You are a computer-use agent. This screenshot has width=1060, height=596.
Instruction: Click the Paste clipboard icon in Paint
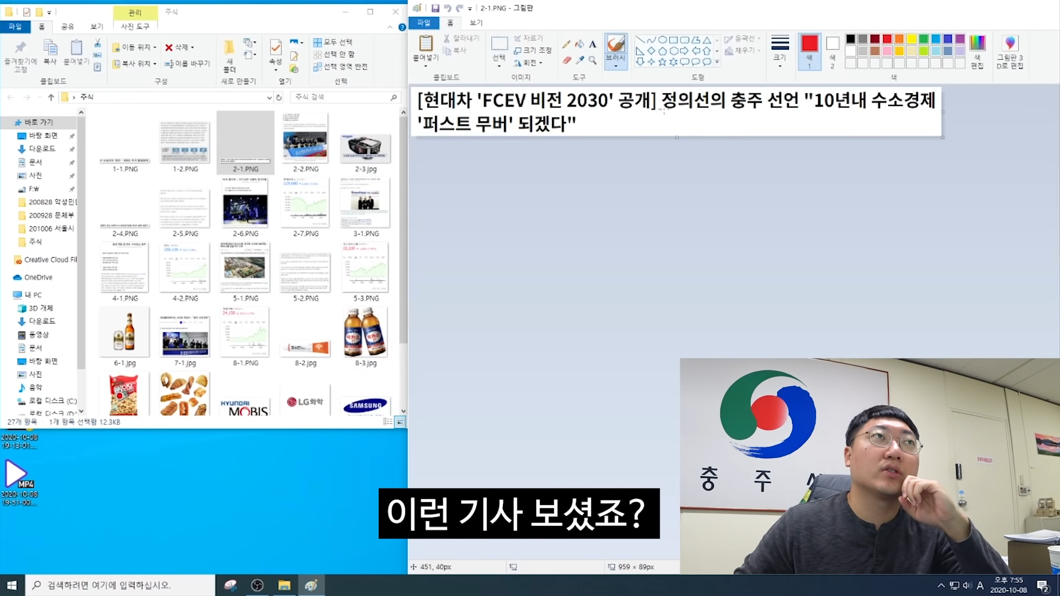tap(426, 43)
